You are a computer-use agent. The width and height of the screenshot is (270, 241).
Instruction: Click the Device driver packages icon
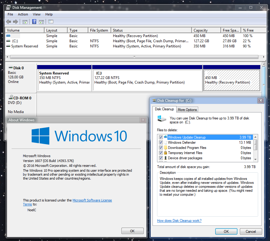pos(166,158)
